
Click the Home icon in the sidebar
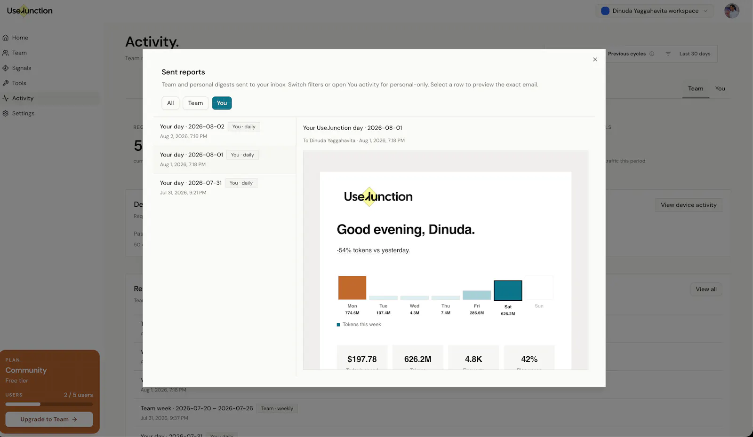click(6, 38)
